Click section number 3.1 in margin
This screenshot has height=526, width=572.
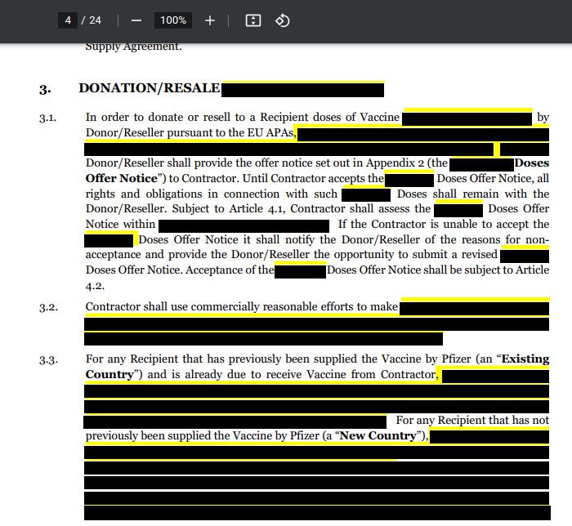click(x=47, y=118)
